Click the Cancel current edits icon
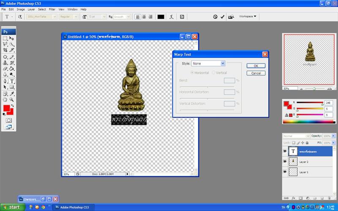 [x=215, y=17]
